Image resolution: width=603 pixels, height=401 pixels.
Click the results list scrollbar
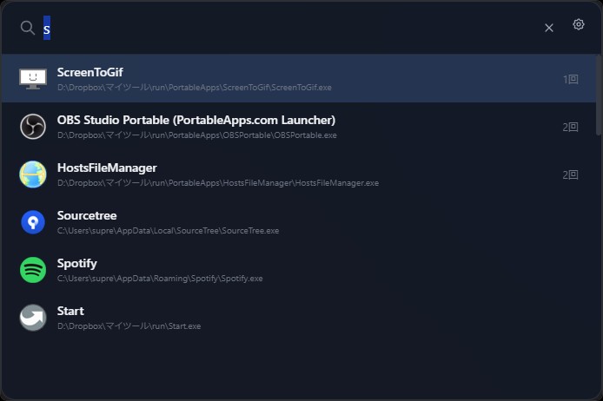coord(599,95)
